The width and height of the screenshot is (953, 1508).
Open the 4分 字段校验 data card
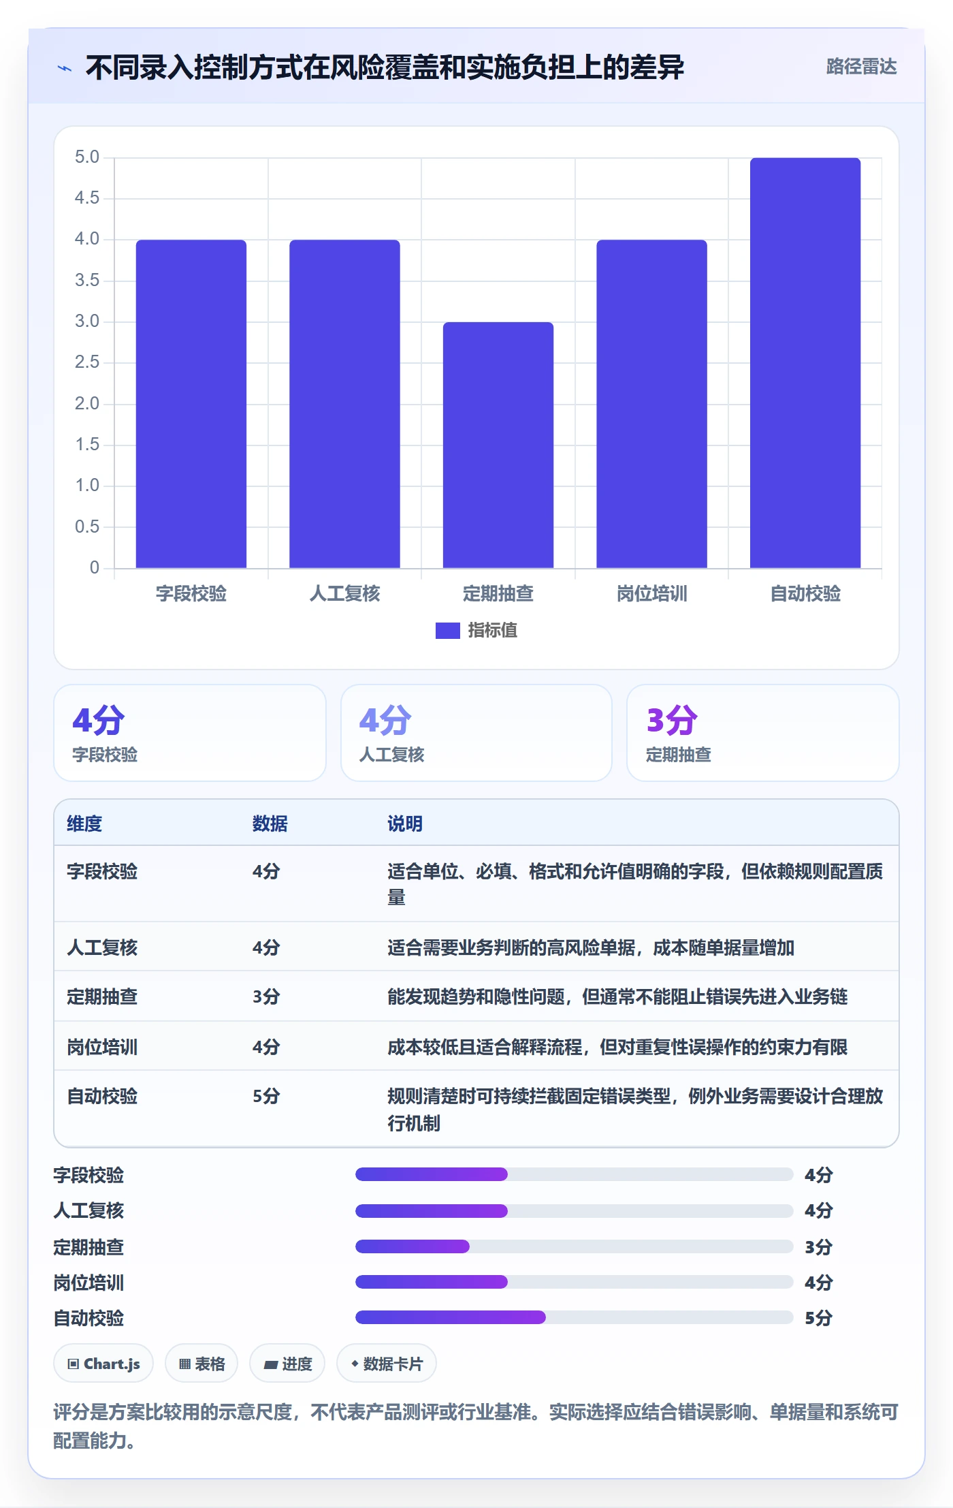point(190,733)
